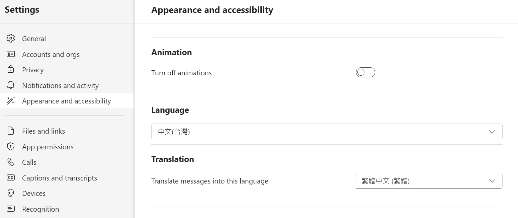
Task: Click the Notifications bell icon
Action: click(11, 85)
